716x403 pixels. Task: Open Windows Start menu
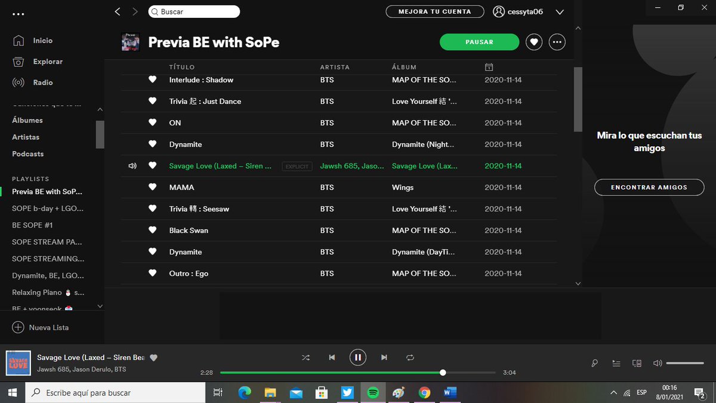[13, 392]
